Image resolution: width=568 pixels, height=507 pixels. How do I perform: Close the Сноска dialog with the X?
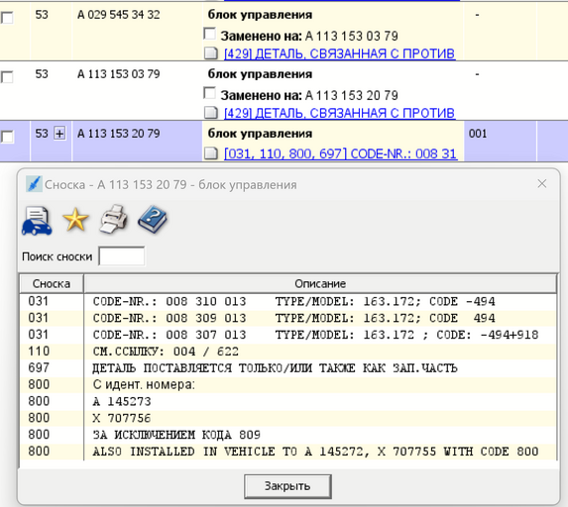point(542,184)
